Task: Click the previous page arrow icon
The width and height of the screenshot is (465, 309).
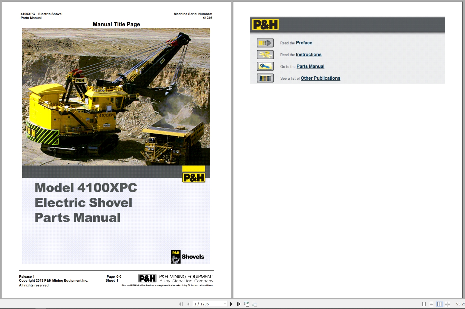Action: pos(188,304)
